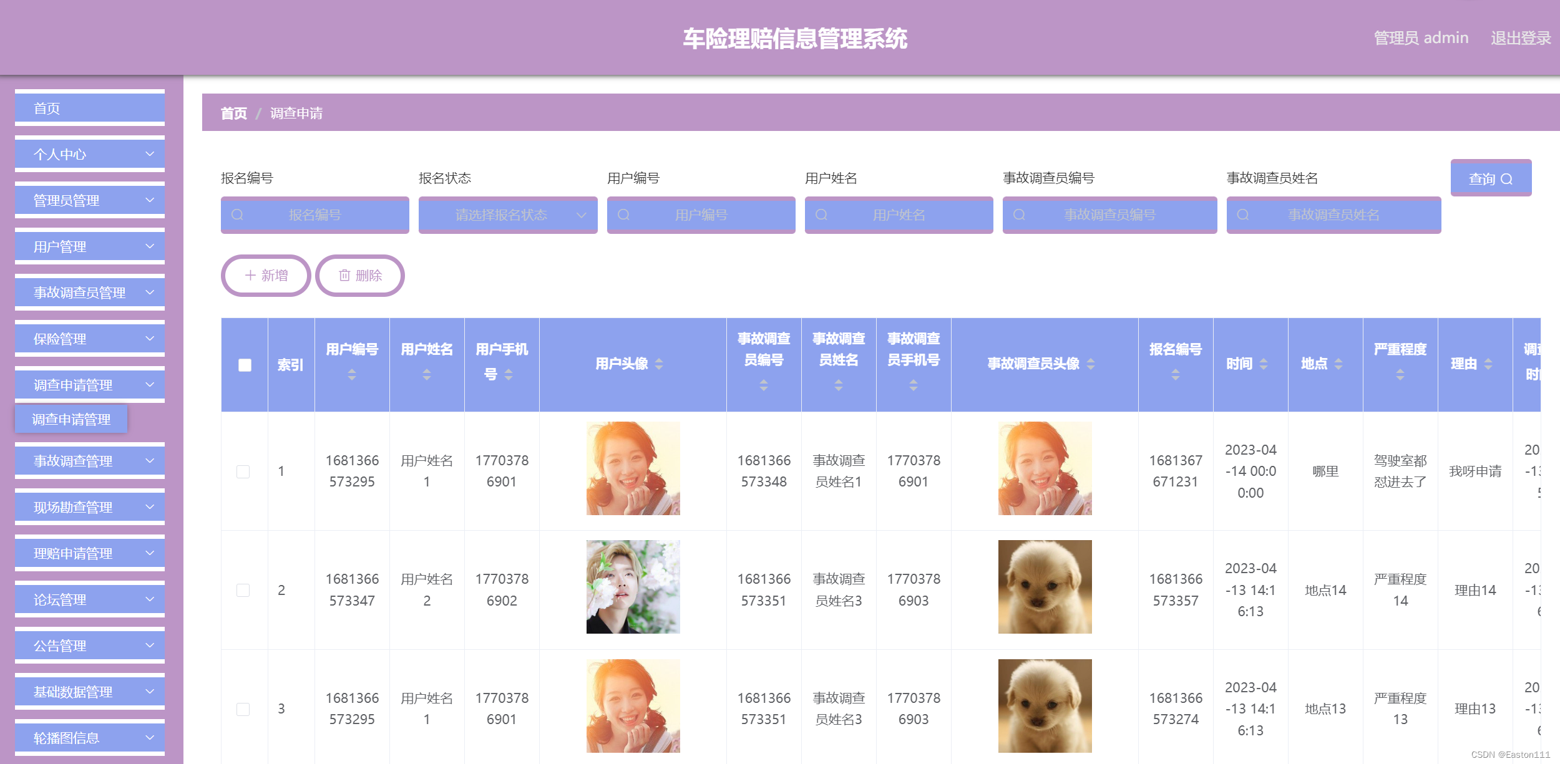Screen dimensions: 1560x764
Task: Open the 请选择报名状态 dropdown
Action: click(507, 215)
